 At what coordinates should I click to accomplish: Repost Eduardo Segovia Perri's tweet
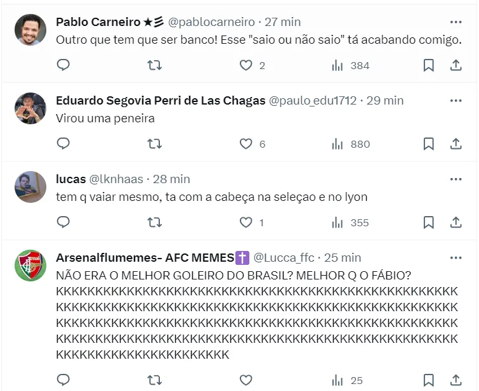pos(154,144)
